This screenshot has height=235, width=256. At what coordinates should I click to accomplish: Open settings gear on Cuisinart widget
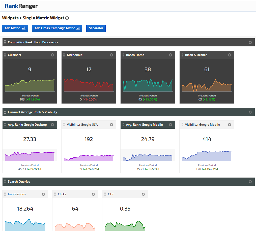[x=52, y=55]
